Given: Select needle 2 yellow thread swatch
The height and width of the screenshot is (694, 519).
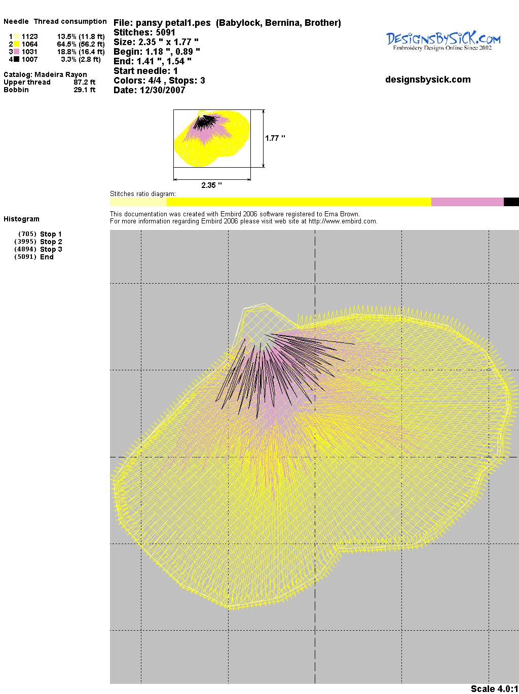Looking at the screenshot, I should click(17, 44).
